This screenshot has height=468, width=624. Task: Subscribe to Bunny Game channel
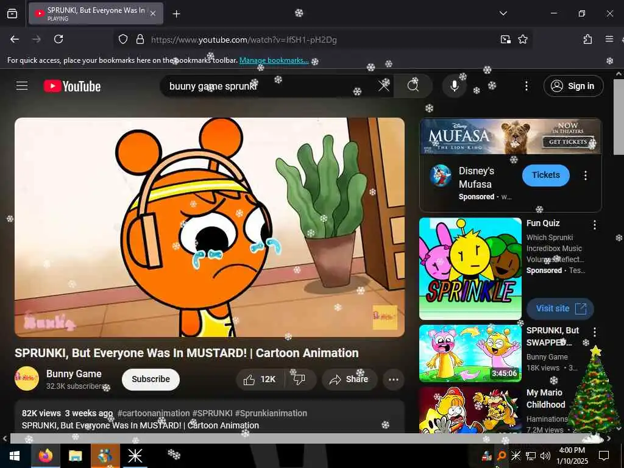(x=151, y=379)
